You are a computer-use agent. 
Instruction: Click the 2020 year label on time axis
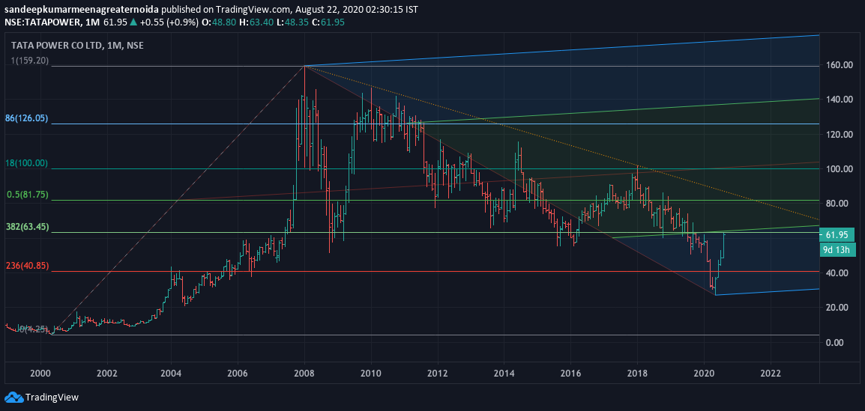pos(704,374)
